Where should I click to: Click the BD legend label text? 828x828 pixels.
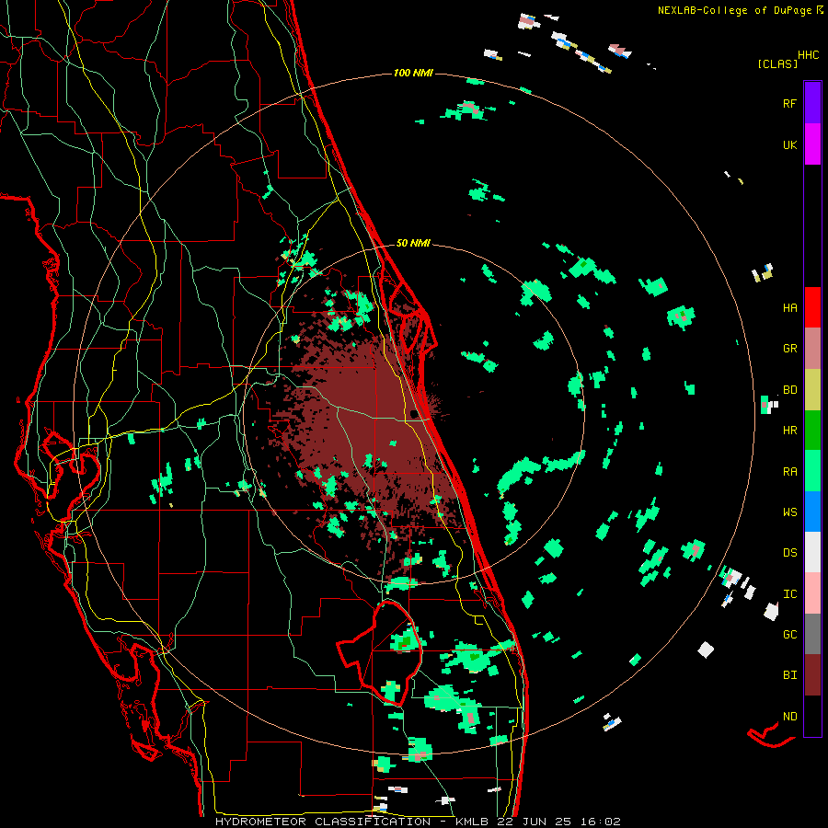point(789,390)
